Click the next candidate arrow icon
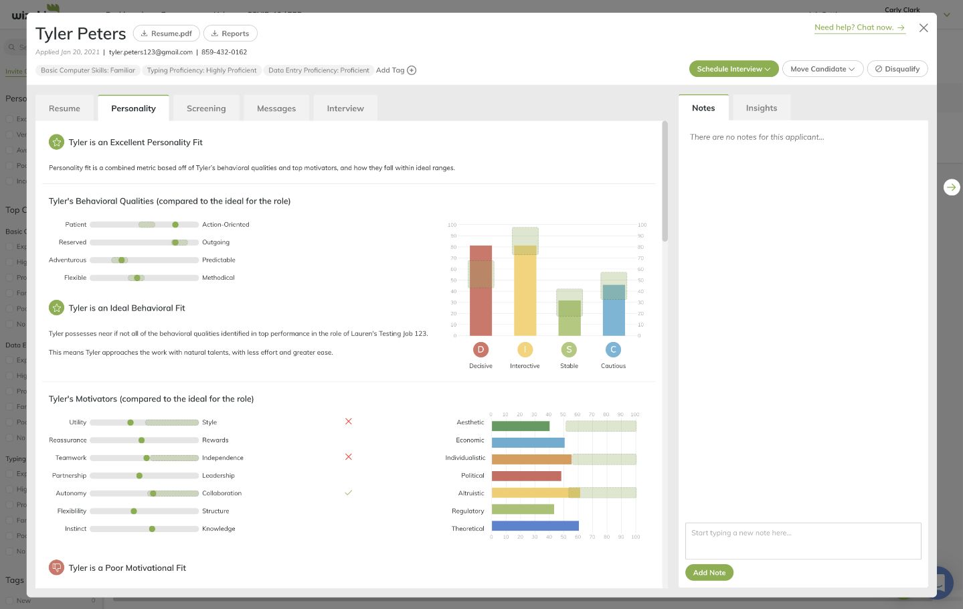Image resolution: width=963 pixels, height=609 pixels. 951,187
